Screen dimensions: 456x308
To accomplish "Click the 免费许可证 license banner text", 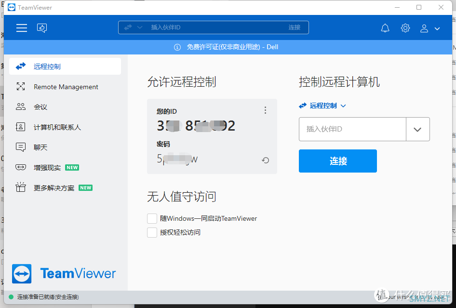I will point(232,47).
